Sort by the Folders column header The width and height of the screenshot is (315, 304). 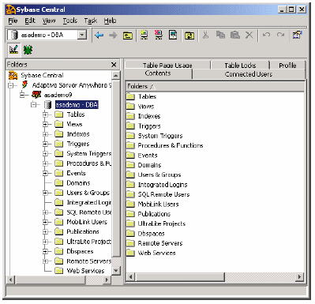[215, 86]
